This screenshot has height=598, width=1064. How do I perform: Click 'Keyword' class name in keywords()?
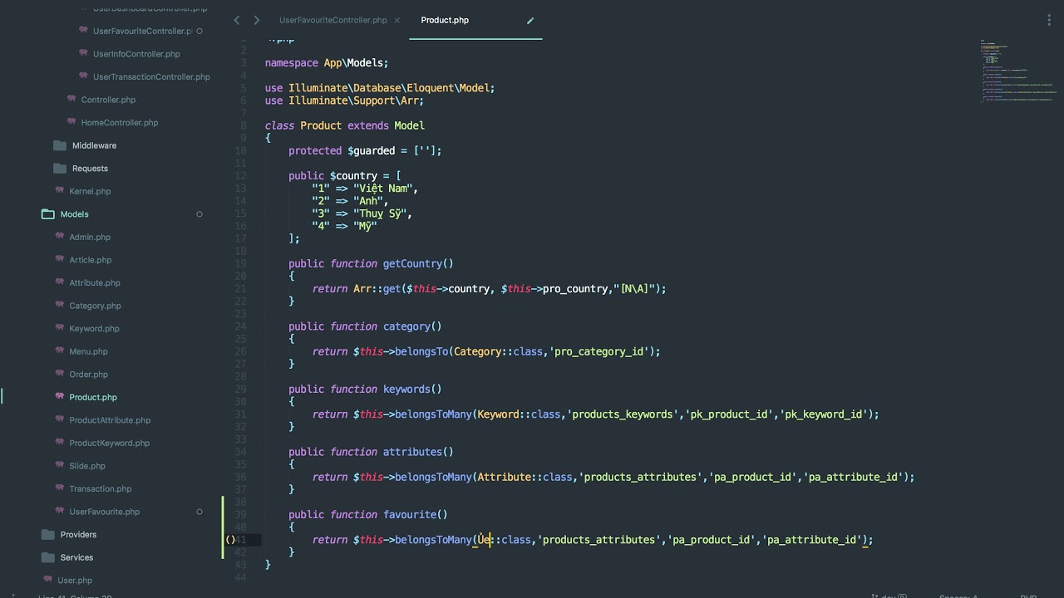coord(499,414)
